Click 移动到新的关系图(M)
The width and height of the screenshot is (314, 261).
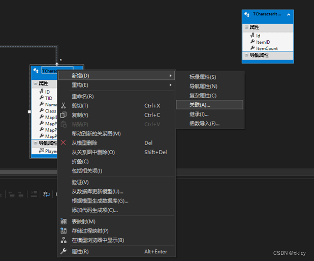pyautogui.click(x=116, y=134)
